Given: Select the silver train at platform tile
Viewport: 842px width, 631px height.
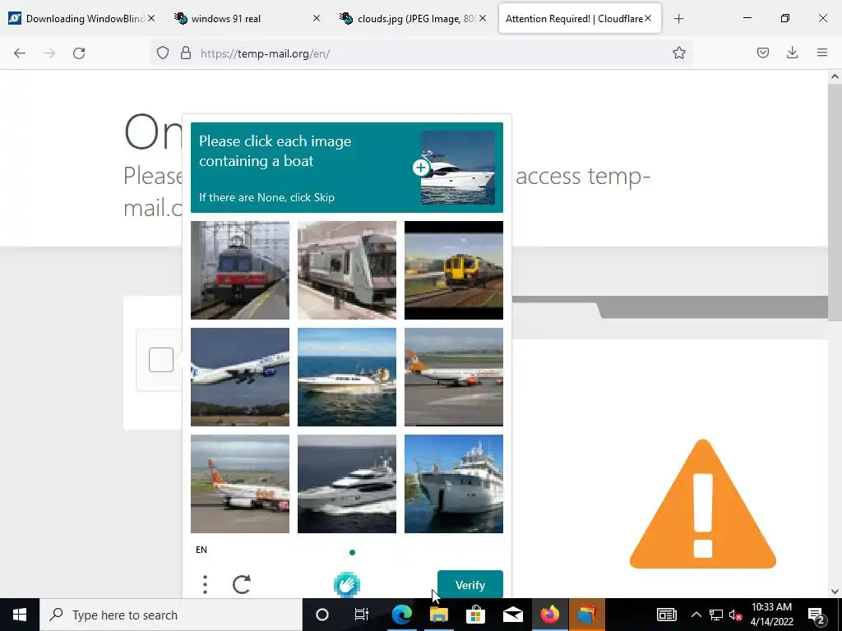Looking at the screenshot, I should (x=347, y=269).
